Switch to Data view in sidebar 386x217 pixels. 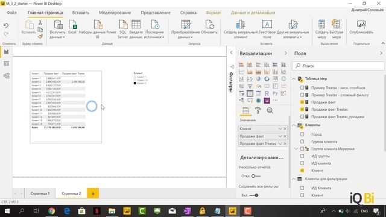pyautogui.click(x=7, y=64)
